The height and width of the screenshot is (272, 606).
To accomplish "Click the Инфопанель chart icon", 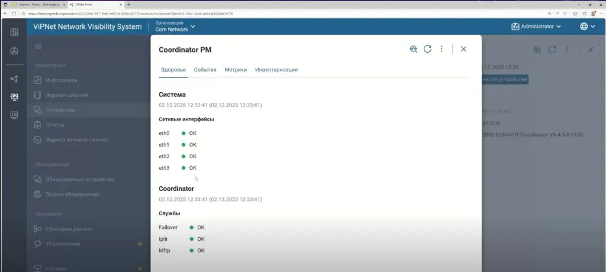I will (37, 80).
